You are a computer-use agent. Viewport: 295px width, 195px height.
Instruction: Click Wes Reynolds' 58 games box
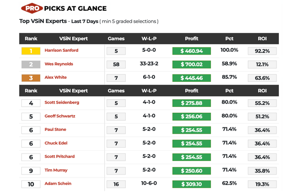(116, 64)
